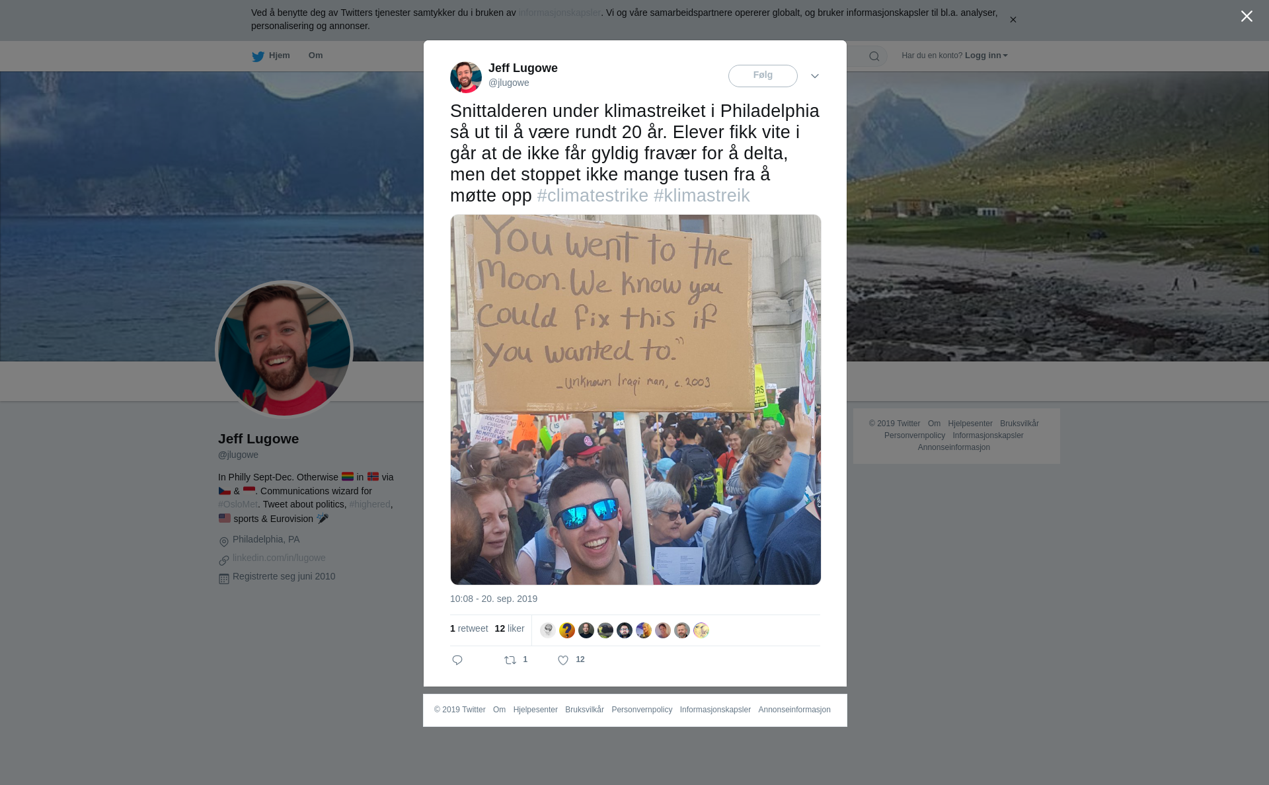Retweet the tweet using the retweet icon

(510, 660)
